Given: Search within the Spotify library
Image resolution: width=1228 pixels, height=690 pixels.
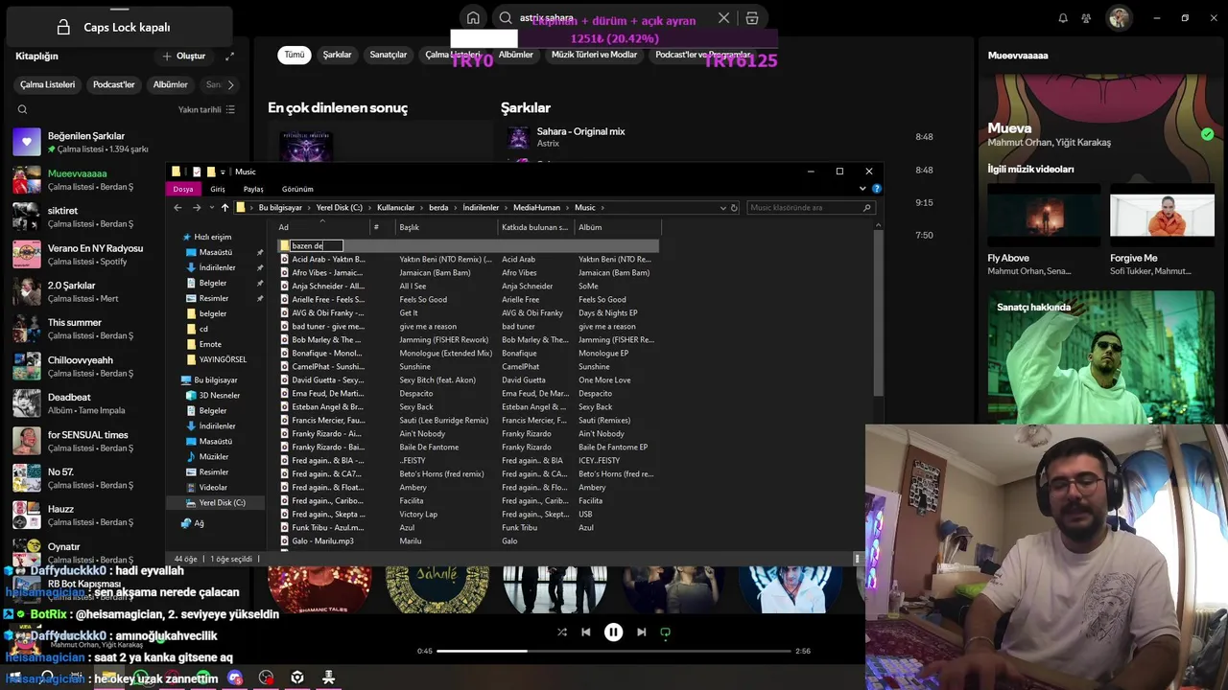Looking at the screenshot, I should point(22,109).
